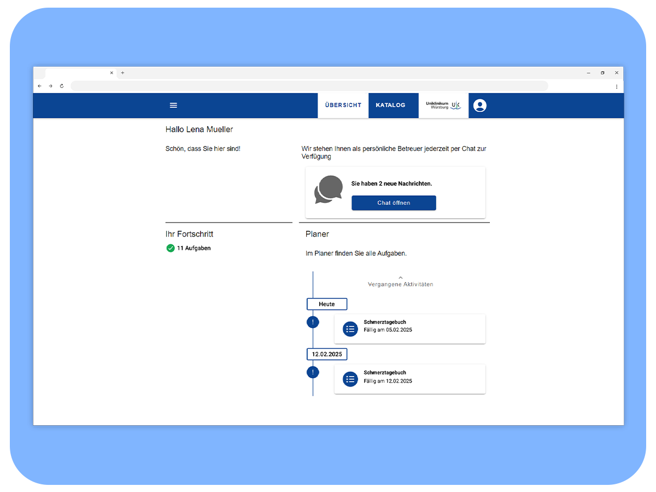Click the exclamation marker under 12.02.2025

313,372
